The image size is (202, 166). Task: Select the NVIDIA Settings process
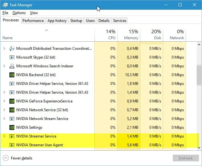[x=93, y=127]
